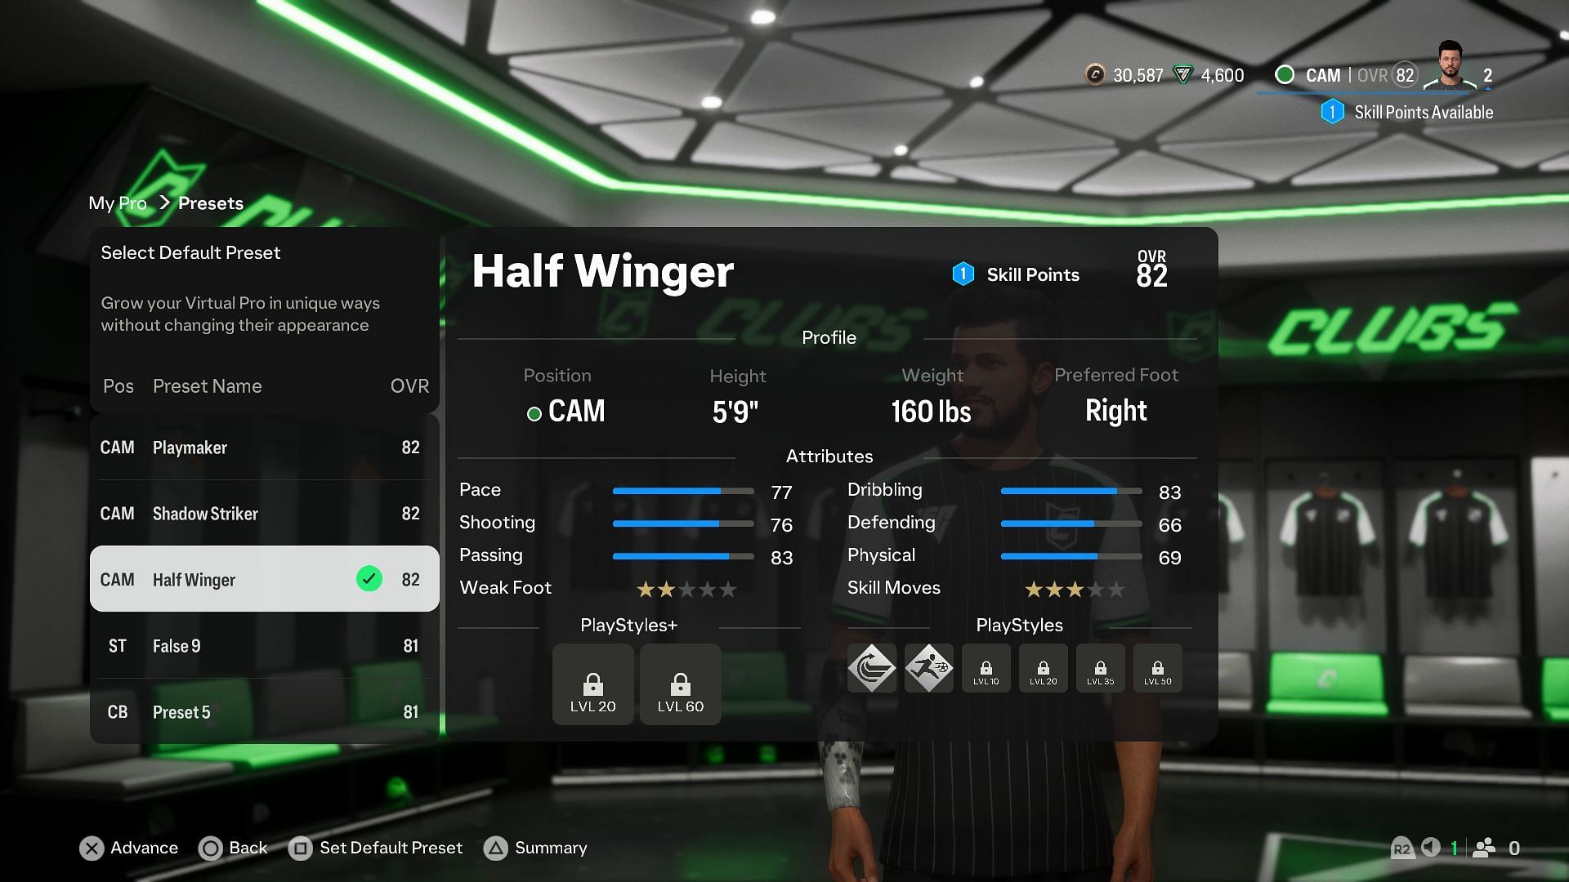The height and width of the screenshot is (882, 1569).
Task: Open the Presets section header
Action: pos(210,202)
